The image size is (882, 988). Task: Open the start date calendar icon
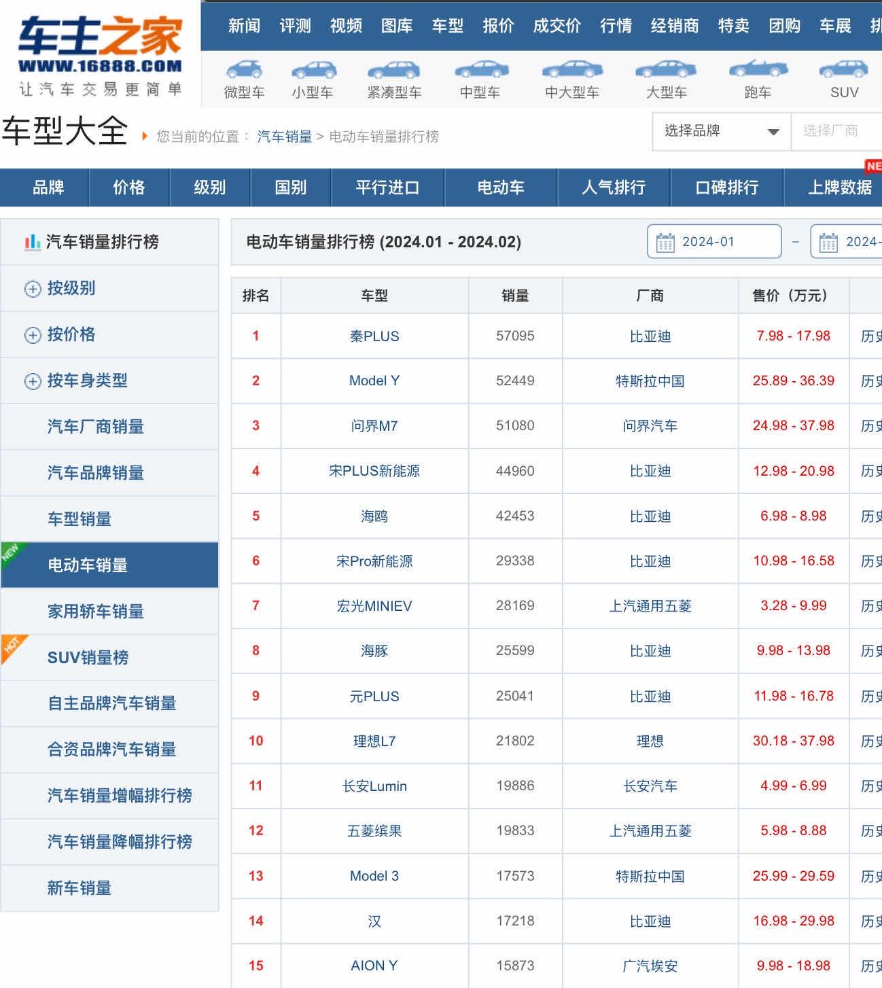(665, 243)
